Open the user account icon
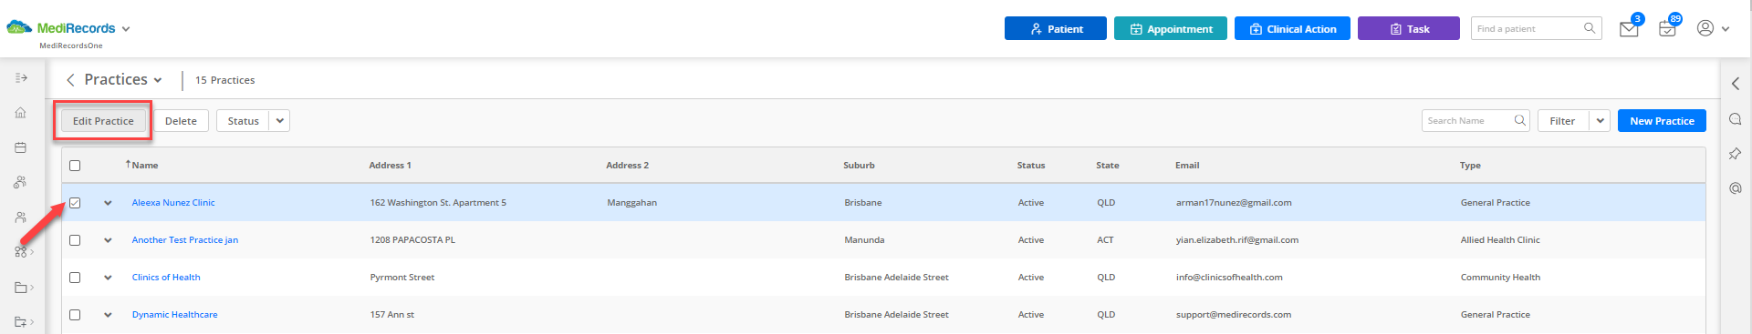The image size is (1752, 334). pos(1705,28)
